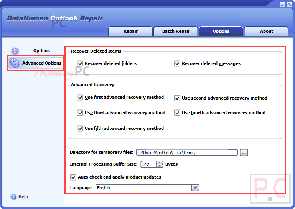
Task: Click the temporary files directory field
Action: [187, 153]
